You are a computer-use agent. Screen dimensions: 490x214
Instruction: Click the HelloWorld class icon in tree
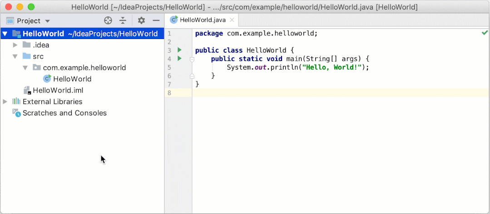click(47, 79)
